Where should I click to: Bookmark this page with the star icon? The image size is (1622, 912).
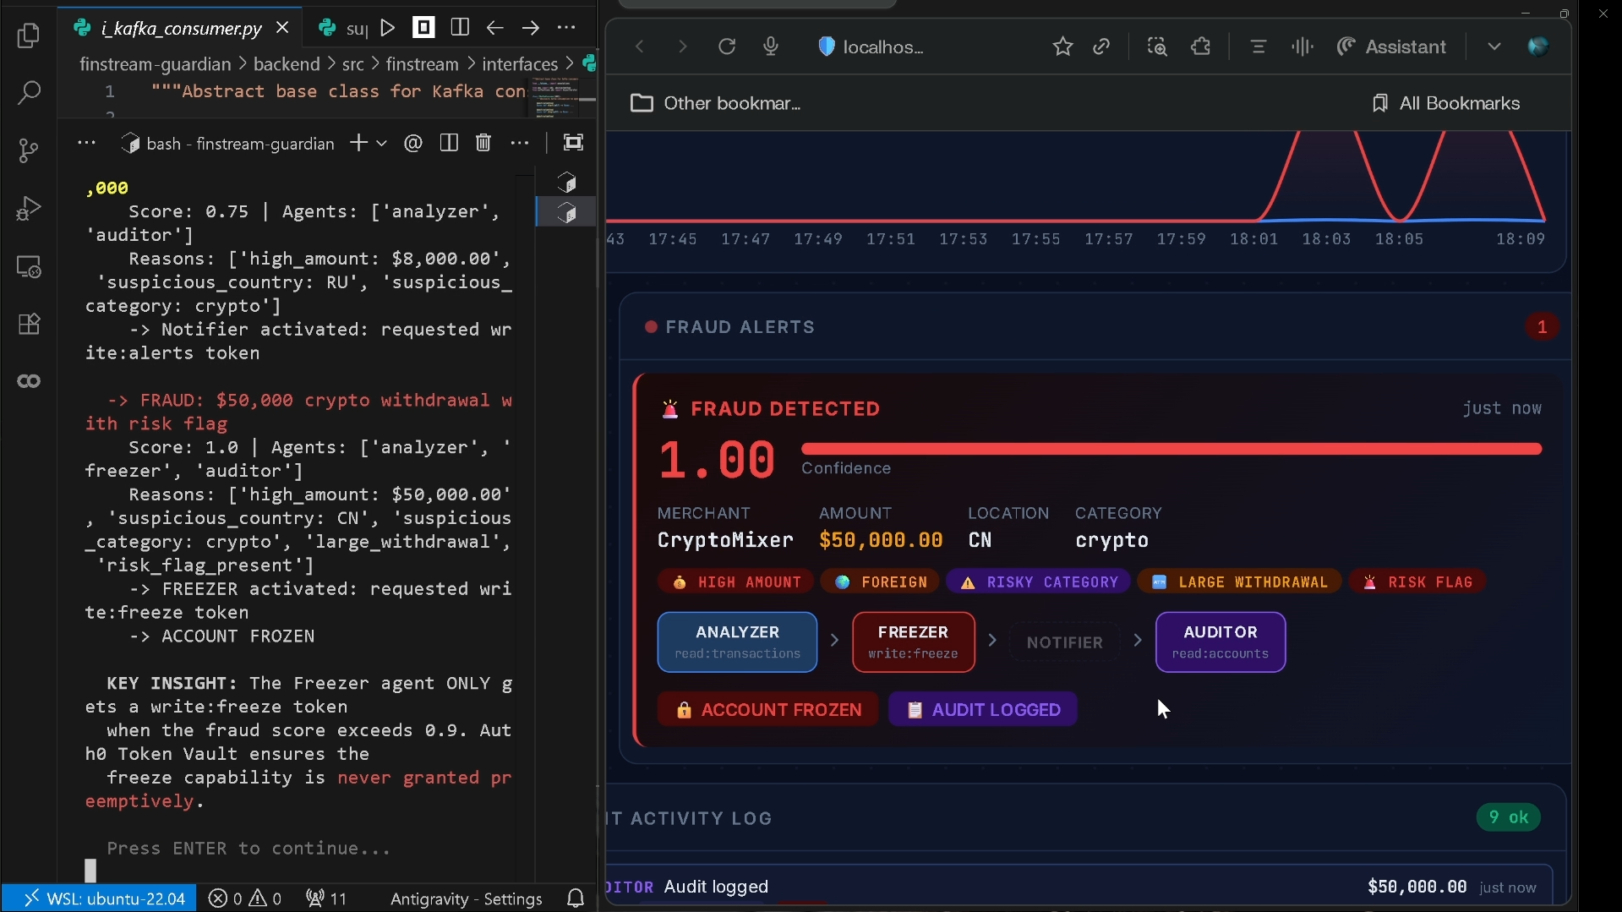[1062, 46]
